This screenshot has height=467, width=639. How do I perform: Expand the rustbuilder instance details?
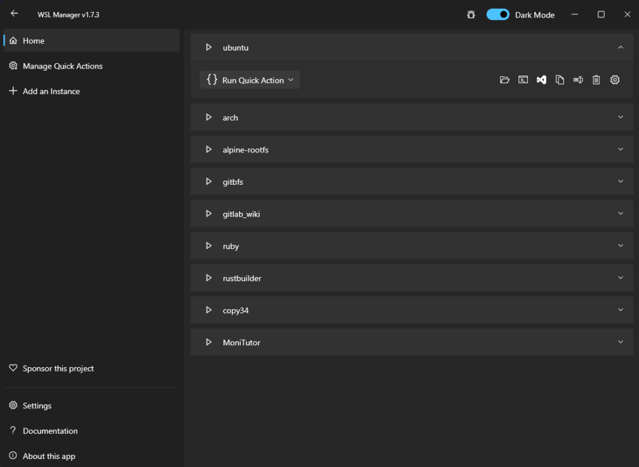point(620,278)
